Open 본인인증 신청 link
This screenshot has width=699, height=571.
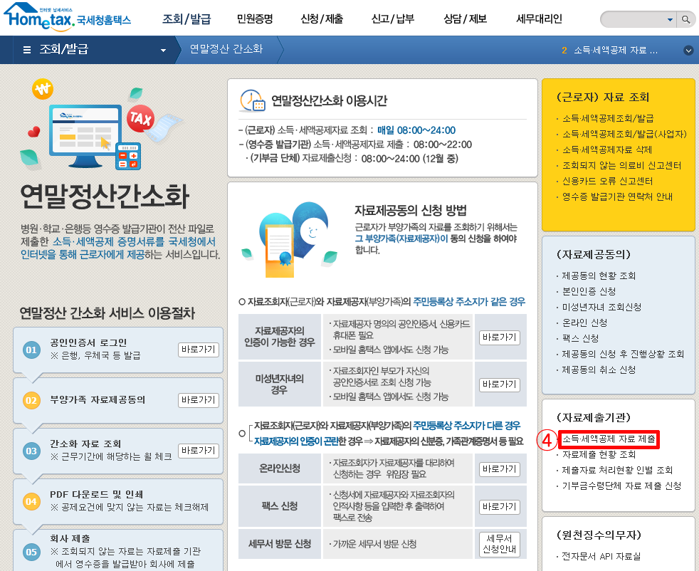[x=589, y=291]
